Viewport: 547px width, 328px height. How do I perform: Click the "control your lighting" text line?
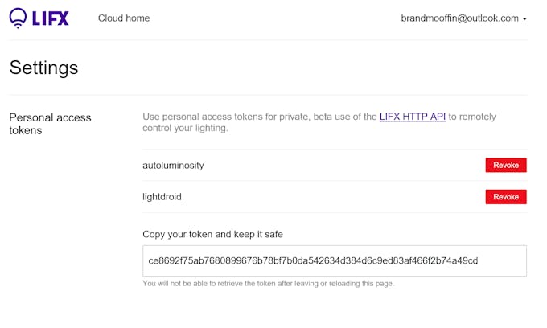[185, 128]
